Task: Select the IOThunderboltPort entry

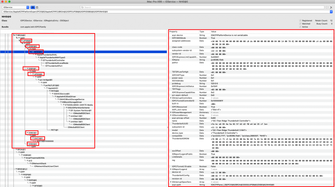Action: pyautogui.click(x=54, y=66)
